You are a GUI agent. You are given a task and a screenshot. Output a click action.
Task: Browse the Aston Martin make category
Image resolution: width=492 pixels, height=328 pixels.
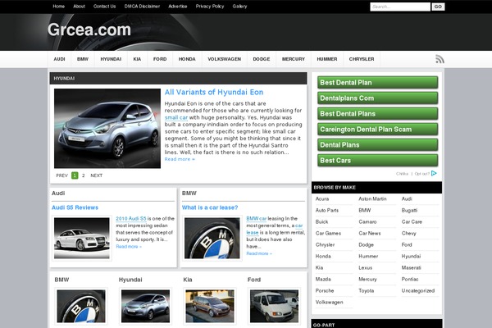372,199
